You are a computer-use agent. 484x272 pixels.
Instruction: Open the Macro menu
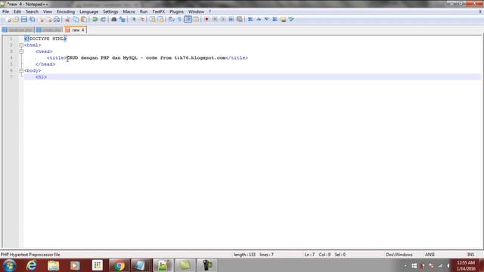click(129, 12)
